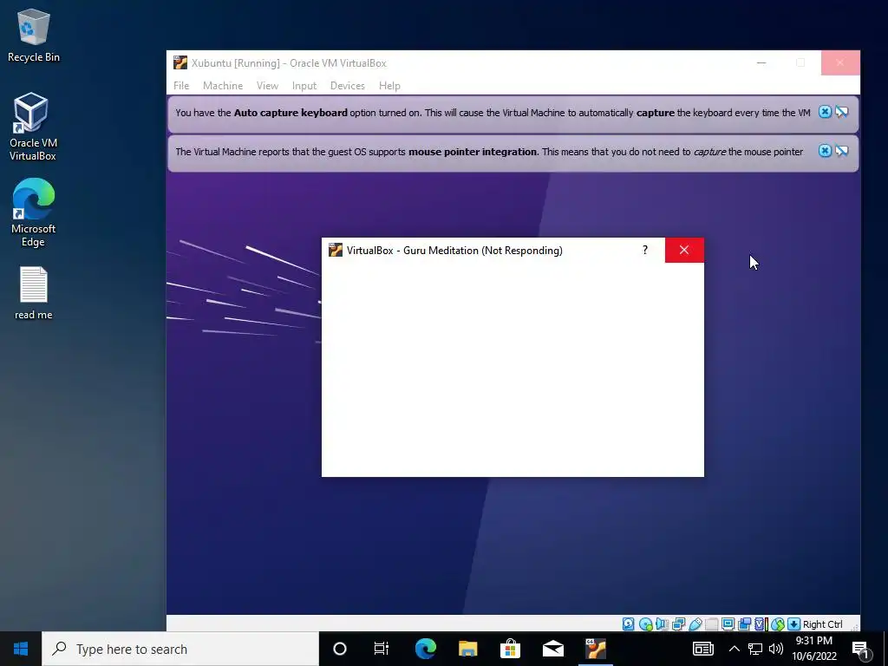Dismiss the mouse pointer integration notification

click(x=826, y=151)
